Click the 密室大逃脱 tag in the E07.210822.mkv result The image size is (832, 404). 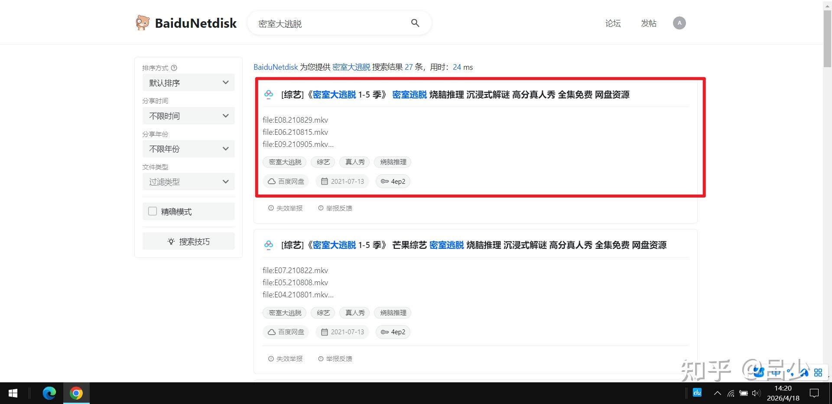coord(285,313)
